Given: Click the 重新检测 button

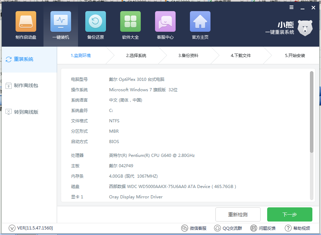Looking at the screenshot, I should [x=238, y=215].
